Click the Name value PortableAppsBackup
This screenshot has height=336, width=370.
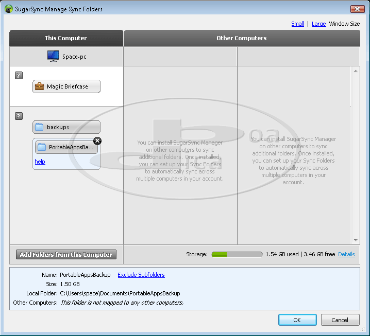[x=85, y=275]
